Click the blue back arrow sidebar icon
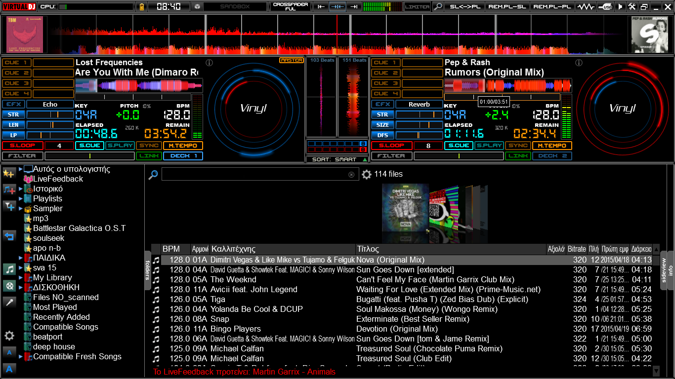Image resolution: width=675 pixels, height=379 pixels. pyautogui.click(x=9, y=235)
